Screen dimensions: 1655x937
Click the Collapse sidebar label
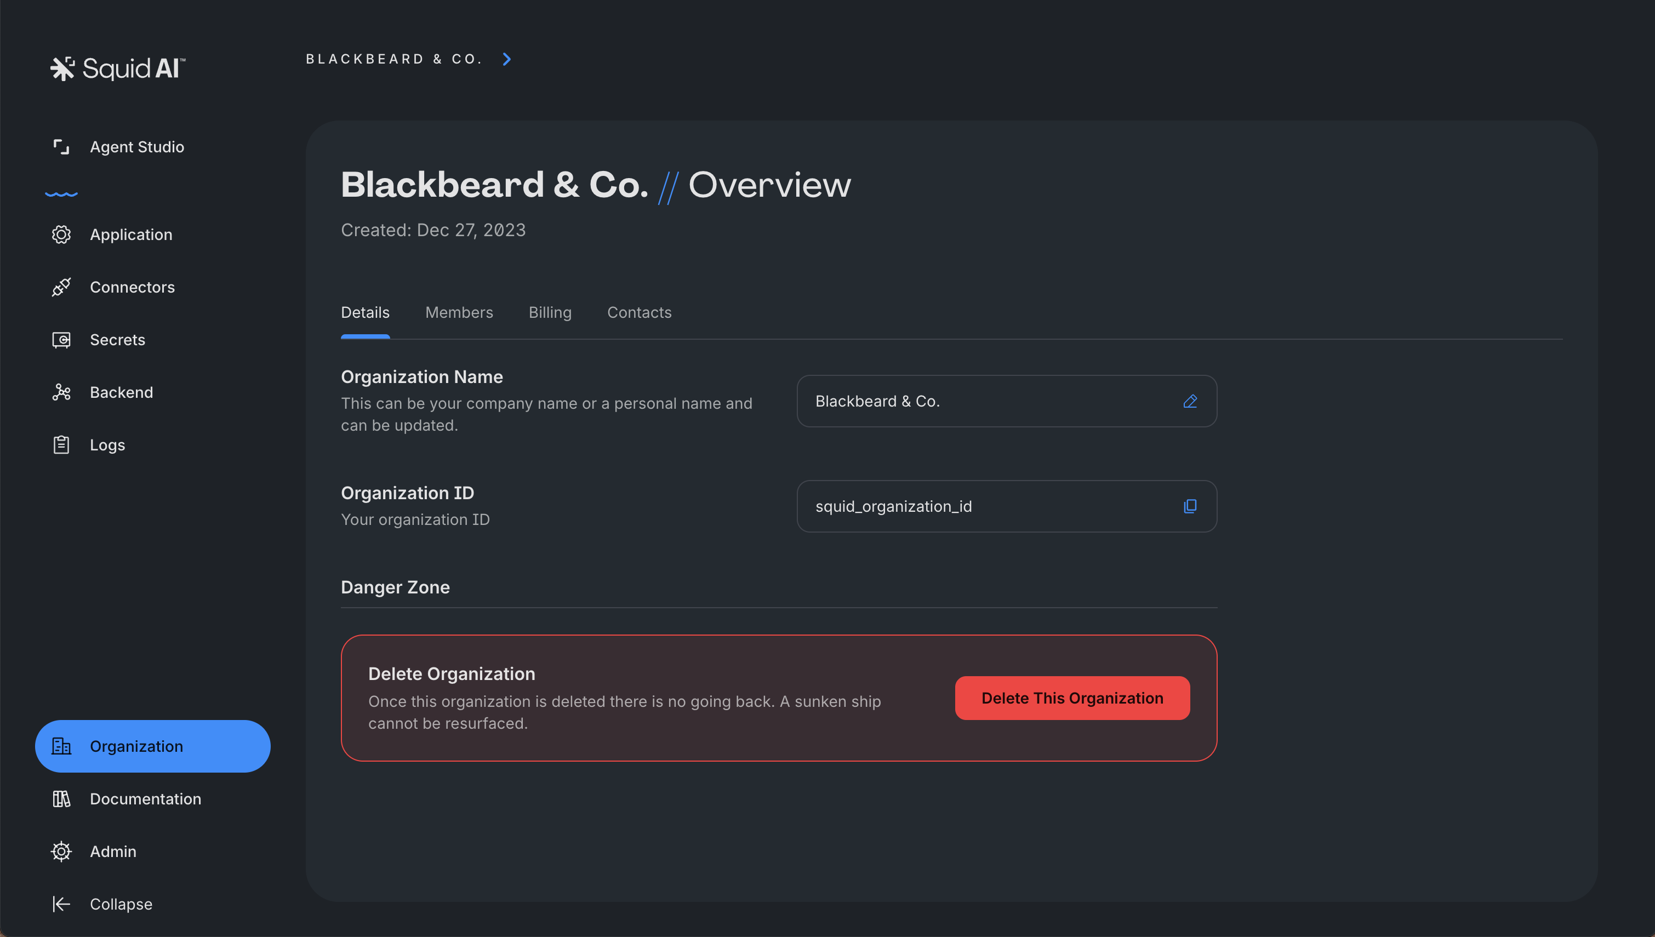click(x=121, y=904)
